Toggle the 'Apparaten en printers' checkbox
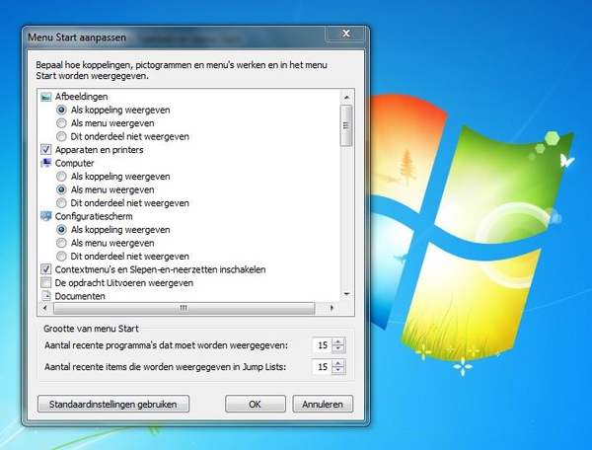Screen dimensions: 592x450 coord(45,150)
